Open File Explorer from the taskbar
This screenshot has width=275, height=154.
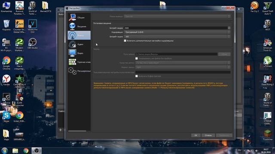pos(15,151)
